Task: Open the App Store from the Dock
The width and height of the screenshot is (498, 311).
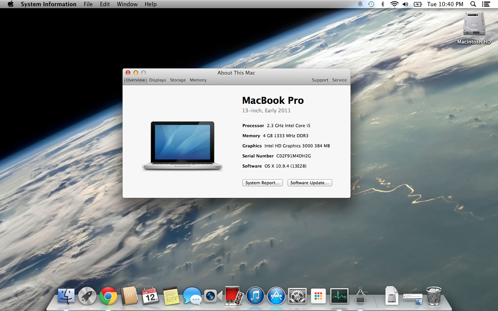Action: point(276,297)
